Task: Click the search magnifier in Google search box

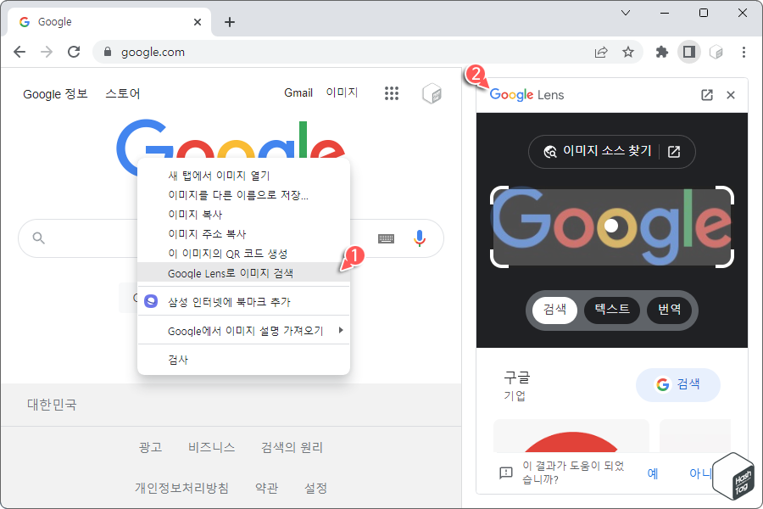Action: pyautogui.click(x=38, y=238)
